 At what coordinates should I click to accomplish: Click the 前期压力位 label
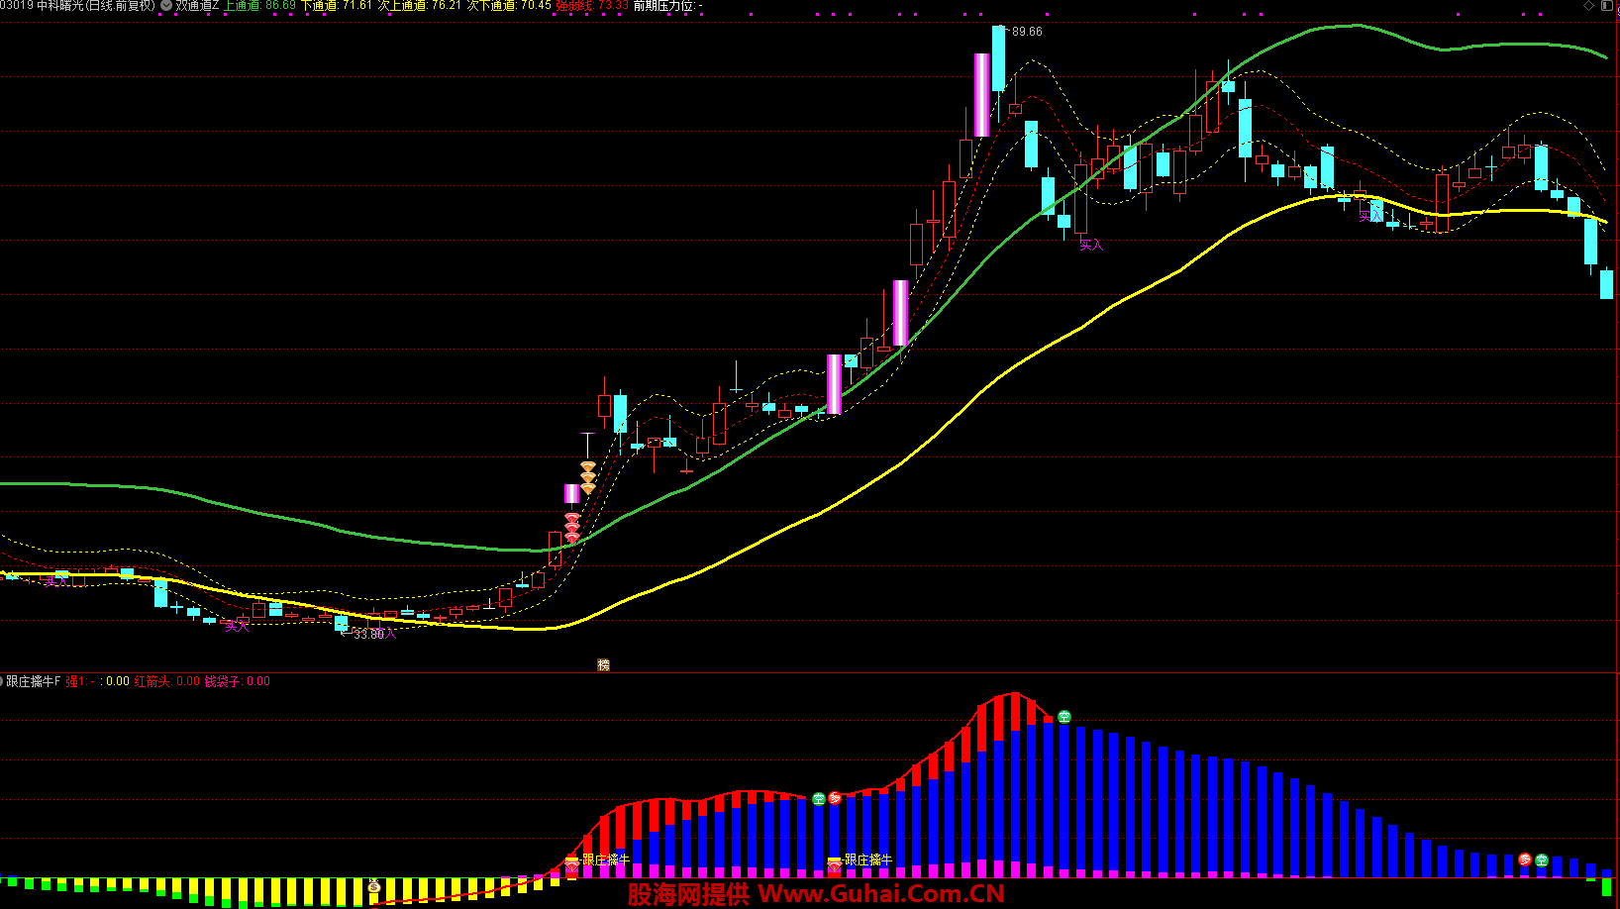tap(663, 6)
